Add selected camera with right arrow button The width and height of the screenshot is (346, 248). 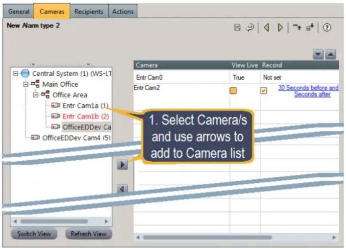[122, 165]
